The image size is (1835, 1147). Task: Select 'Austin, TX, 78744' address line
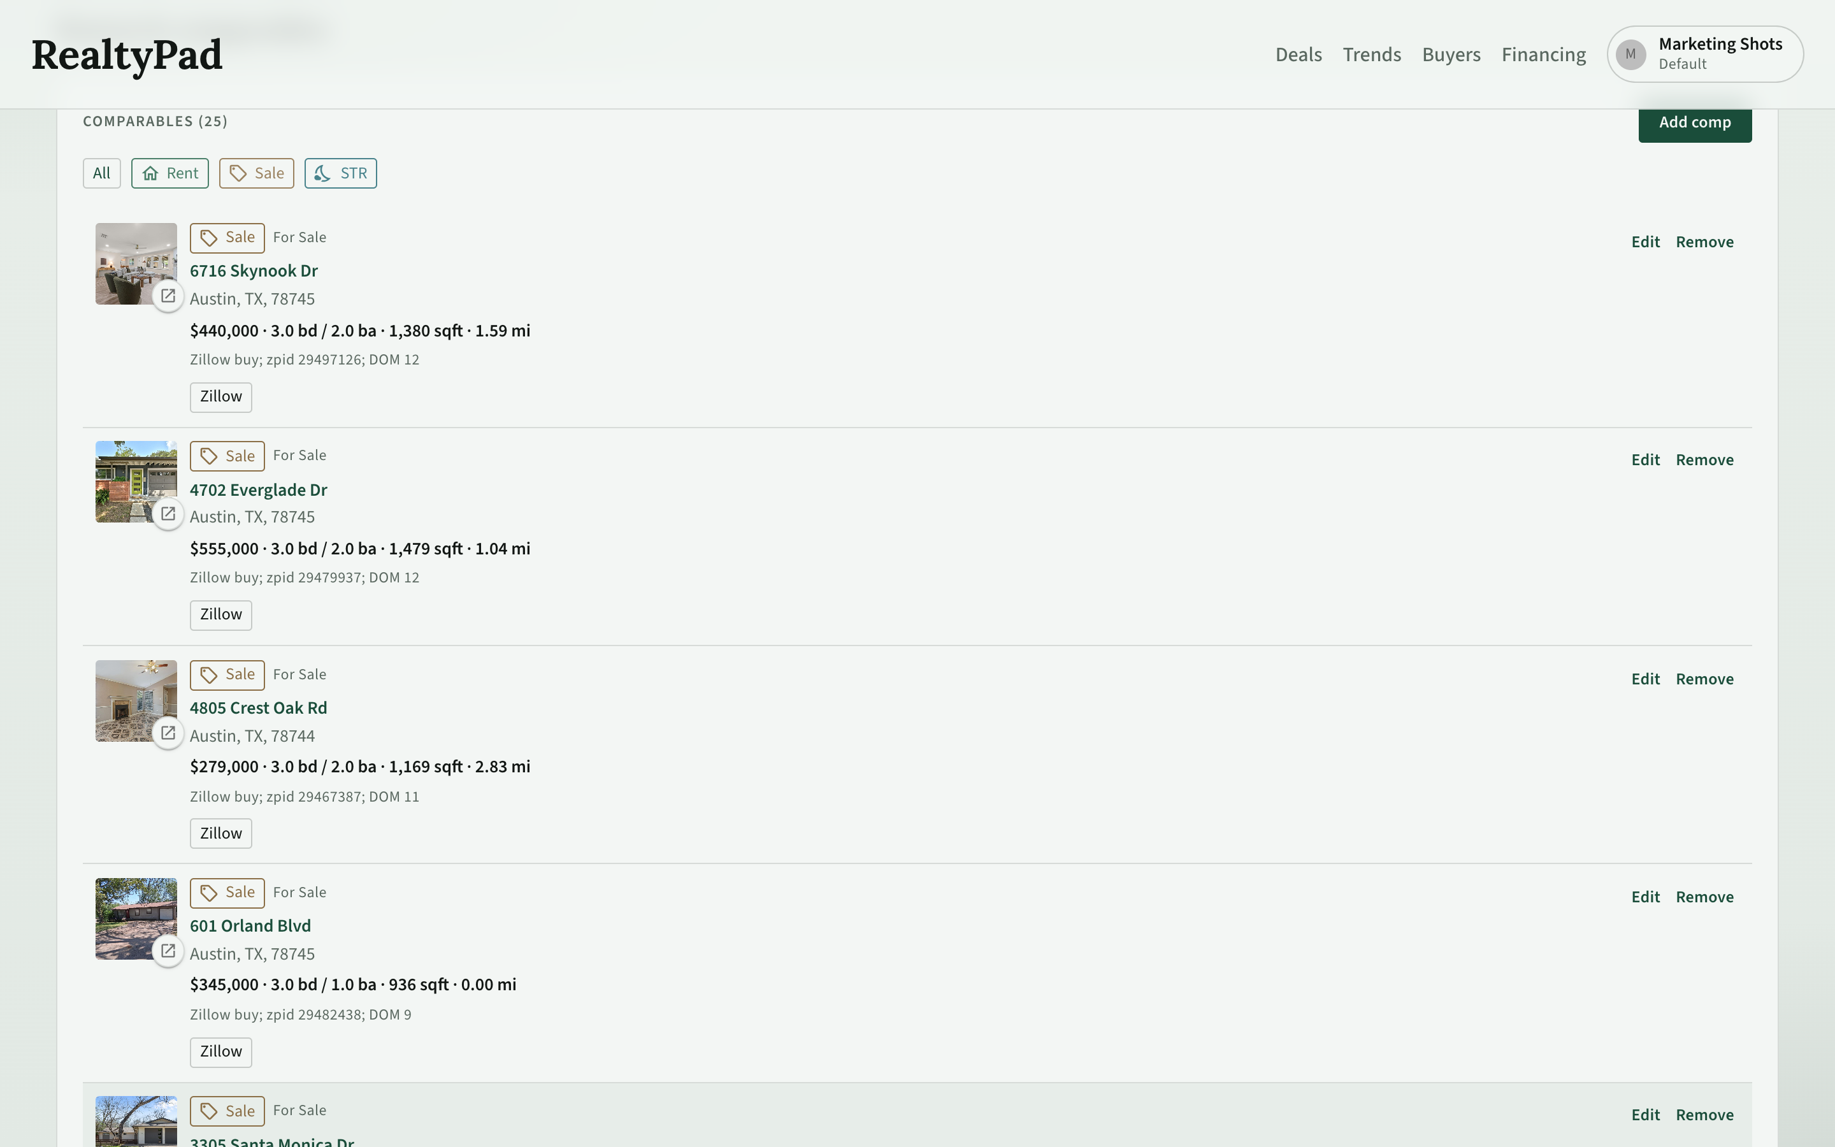(252, 736)
